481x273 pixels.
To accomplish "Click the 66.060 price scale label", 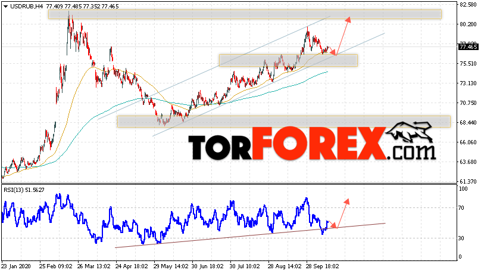I will (468, 142).
